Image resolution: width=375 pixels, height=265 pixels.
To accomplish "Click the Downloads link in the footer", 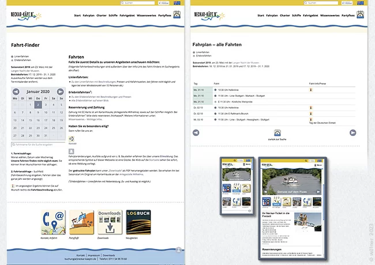I will (108, 255).
